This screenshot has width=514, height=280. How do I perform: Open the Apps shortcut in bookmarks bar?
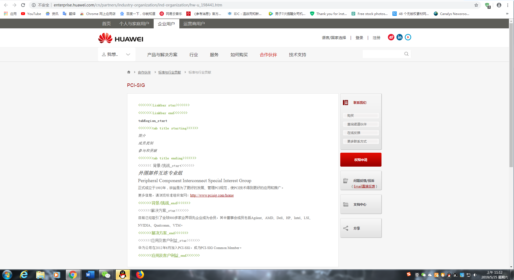(x=10, y=14)
